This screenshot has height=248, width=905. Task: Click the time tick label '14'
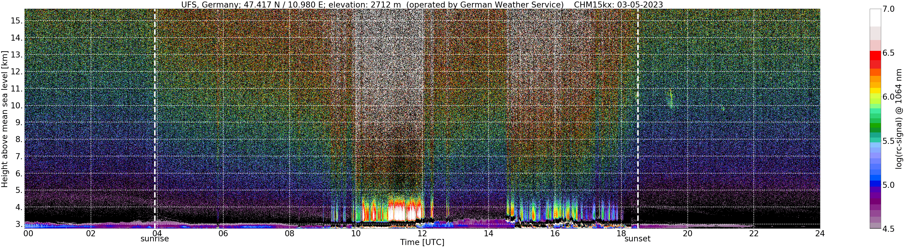point(488,234)
